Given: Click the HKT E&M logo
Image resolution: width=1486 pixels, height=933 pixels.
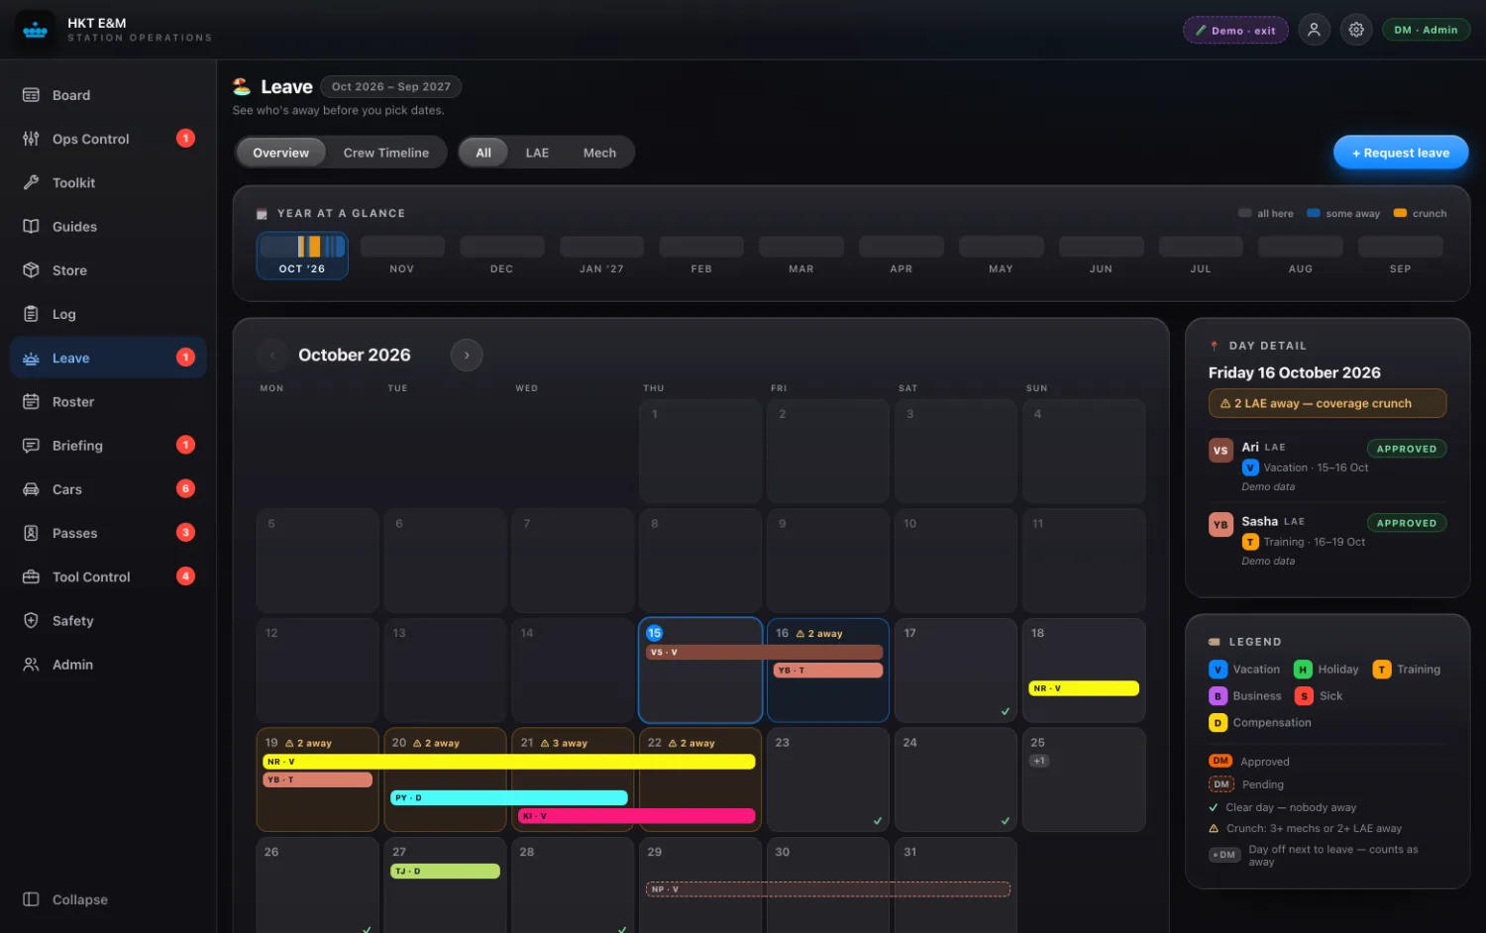Looking at the screenshot, I should (36, 30).
